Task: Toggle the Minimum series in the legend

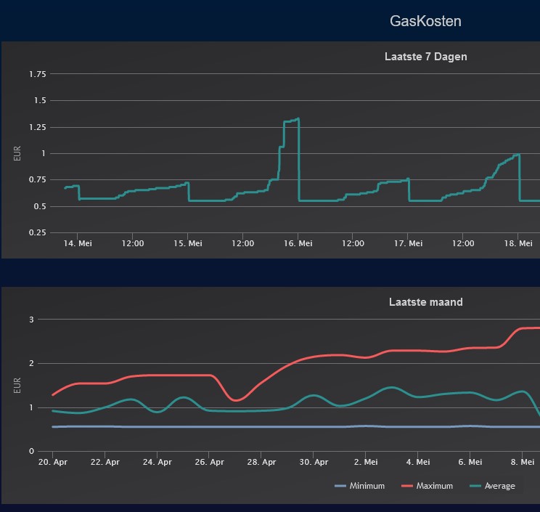Action: tap(359, 486)
